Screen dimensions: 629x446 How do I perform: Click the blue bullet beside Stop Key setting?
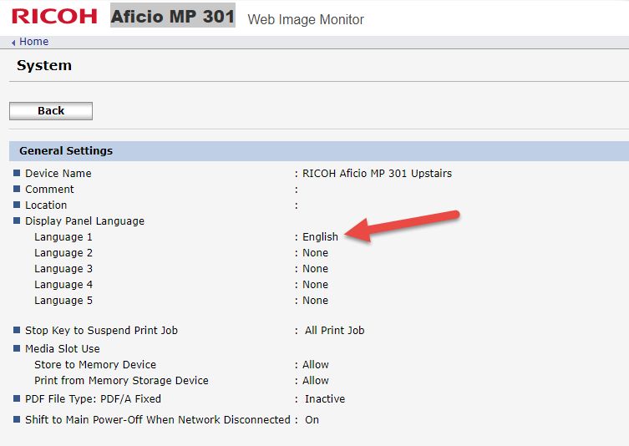click(x=17, y=330)
